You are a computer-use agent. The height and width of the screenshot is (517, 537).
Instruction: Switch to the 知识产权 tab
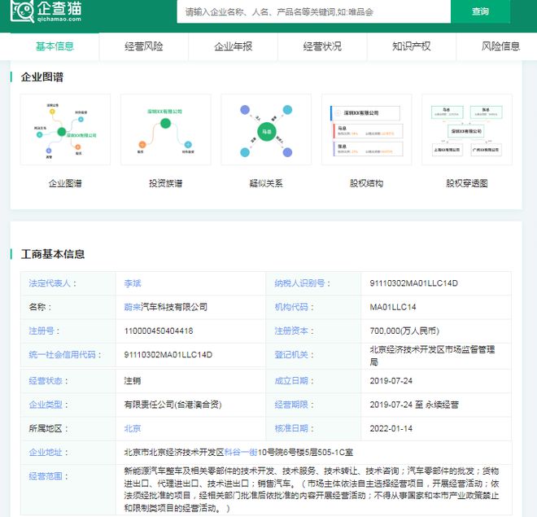point(412,46)
